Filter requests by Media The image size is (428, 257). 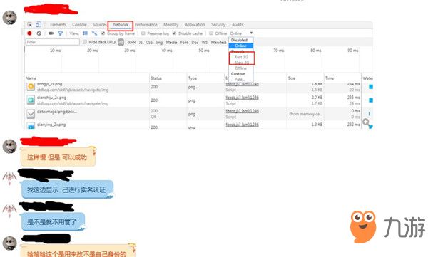point(171,42)
